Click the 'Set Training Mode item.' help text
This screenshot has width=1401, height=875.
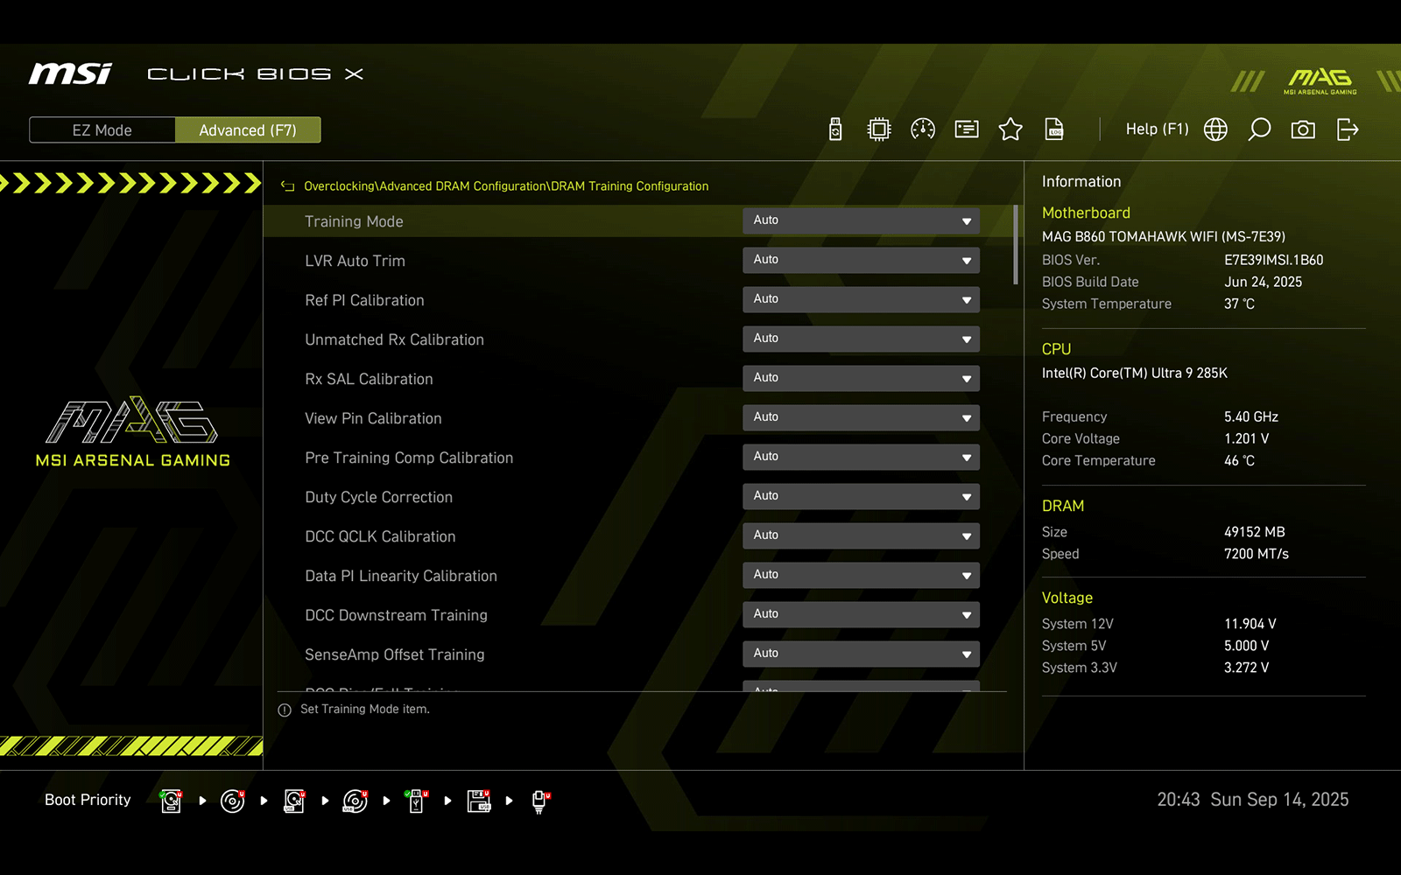[x=364, y=710]
